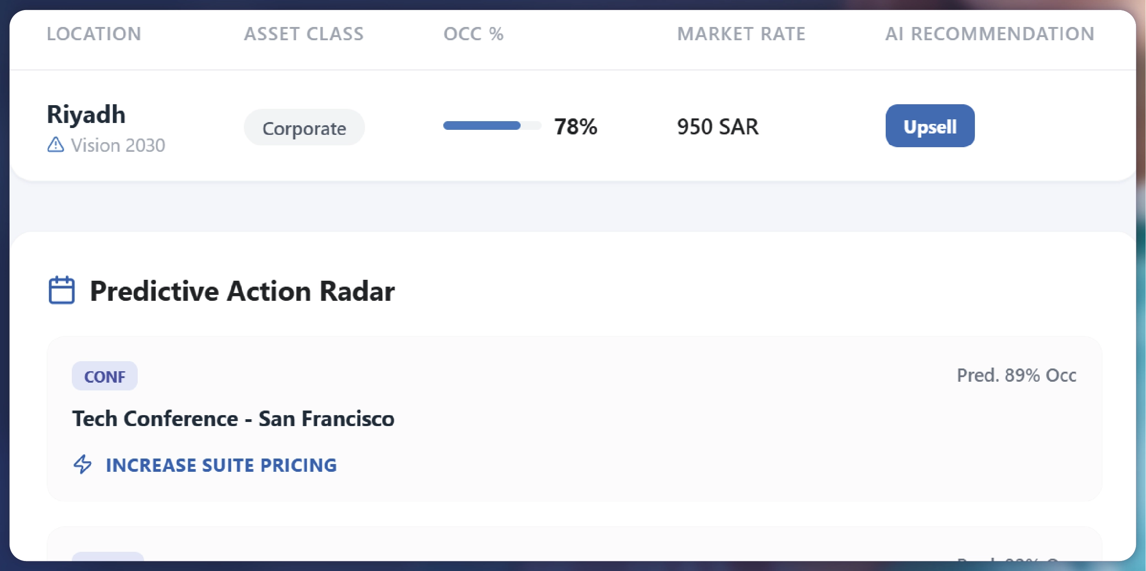
Task: Click the 78% occupancy value
Action: [x=576, y=127]
